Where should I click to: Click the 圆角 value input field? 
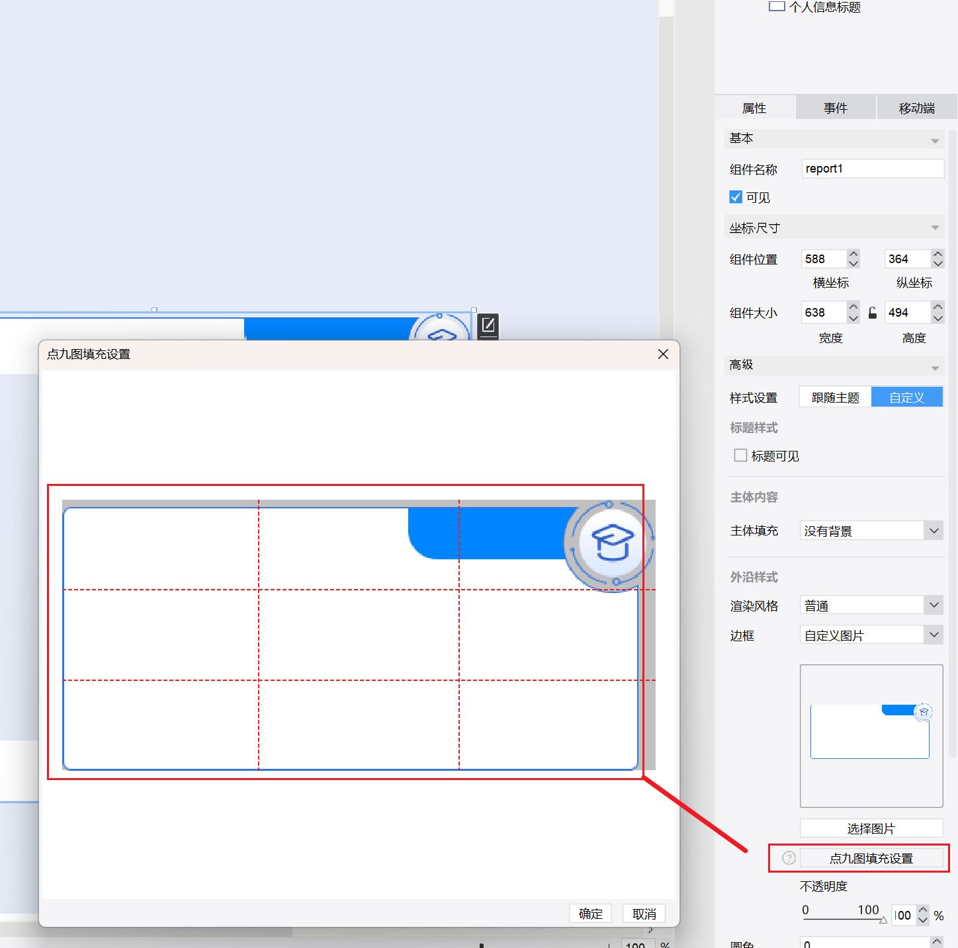click(865, 942)
